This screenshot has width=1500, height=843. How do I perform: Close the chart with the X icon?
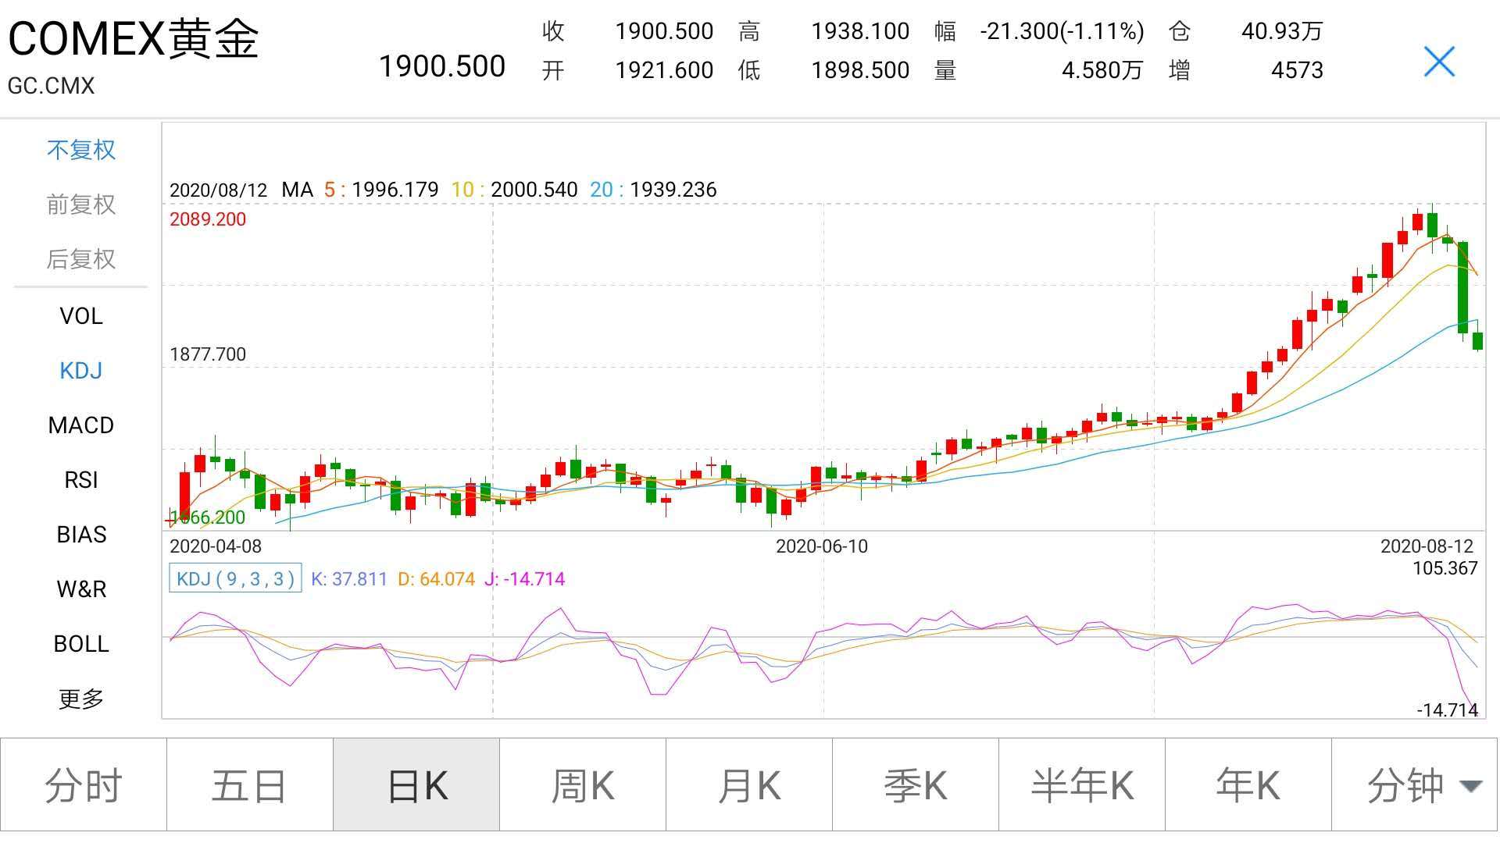click(1439, 62)
